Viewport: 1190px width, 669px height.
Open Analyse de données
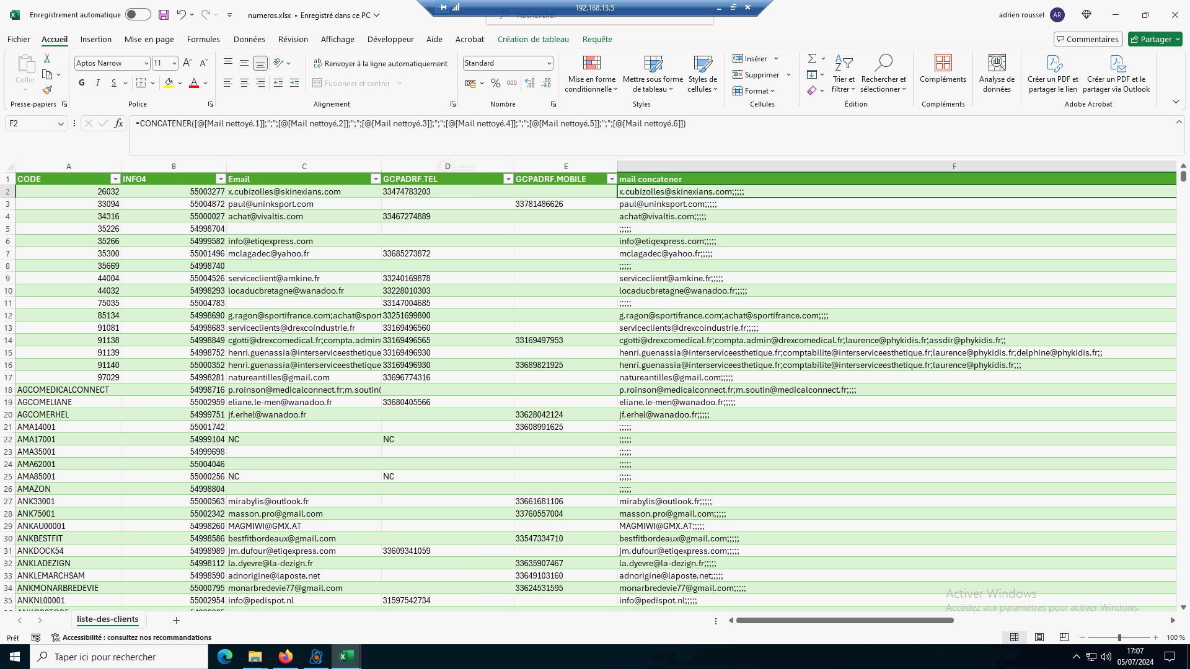tap(997, 74)
